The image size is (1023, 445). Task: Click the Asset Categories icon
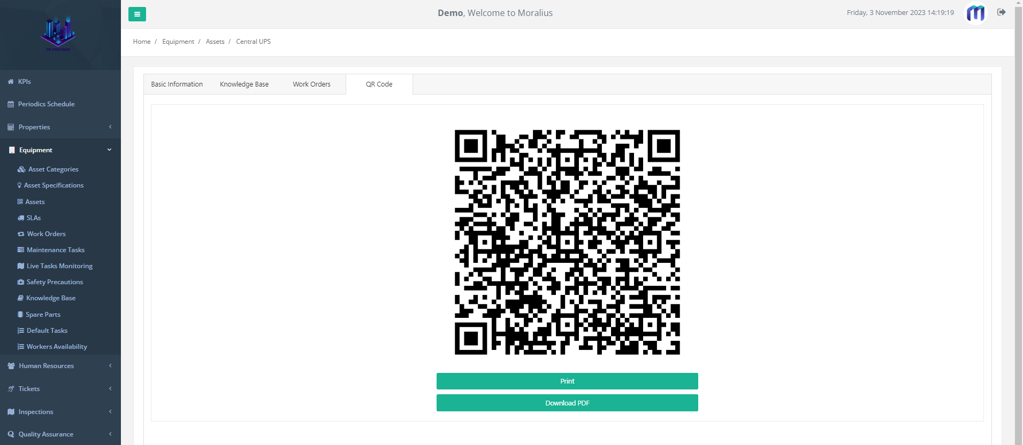(21, 169)
